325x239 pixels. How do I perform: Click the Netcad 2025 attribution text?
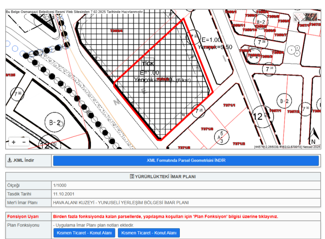310,147
